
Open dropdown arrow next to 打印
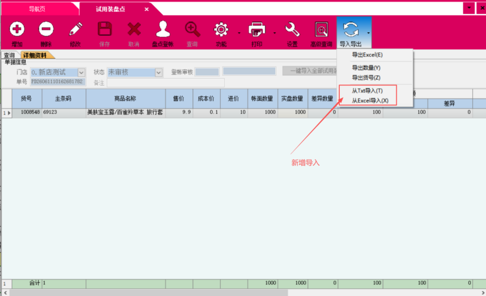275,32
